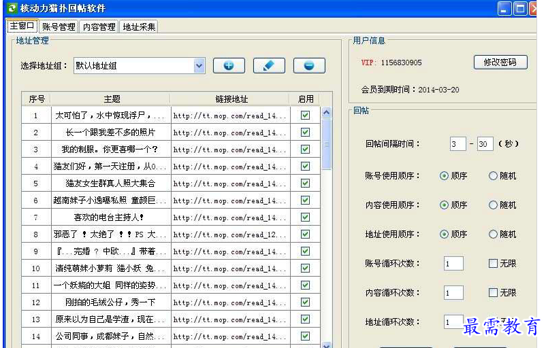Select row 刚拍的毛绒公仔，秀一下
The width and height of the screenshot is (546, 348).
[x=171, y=302]
